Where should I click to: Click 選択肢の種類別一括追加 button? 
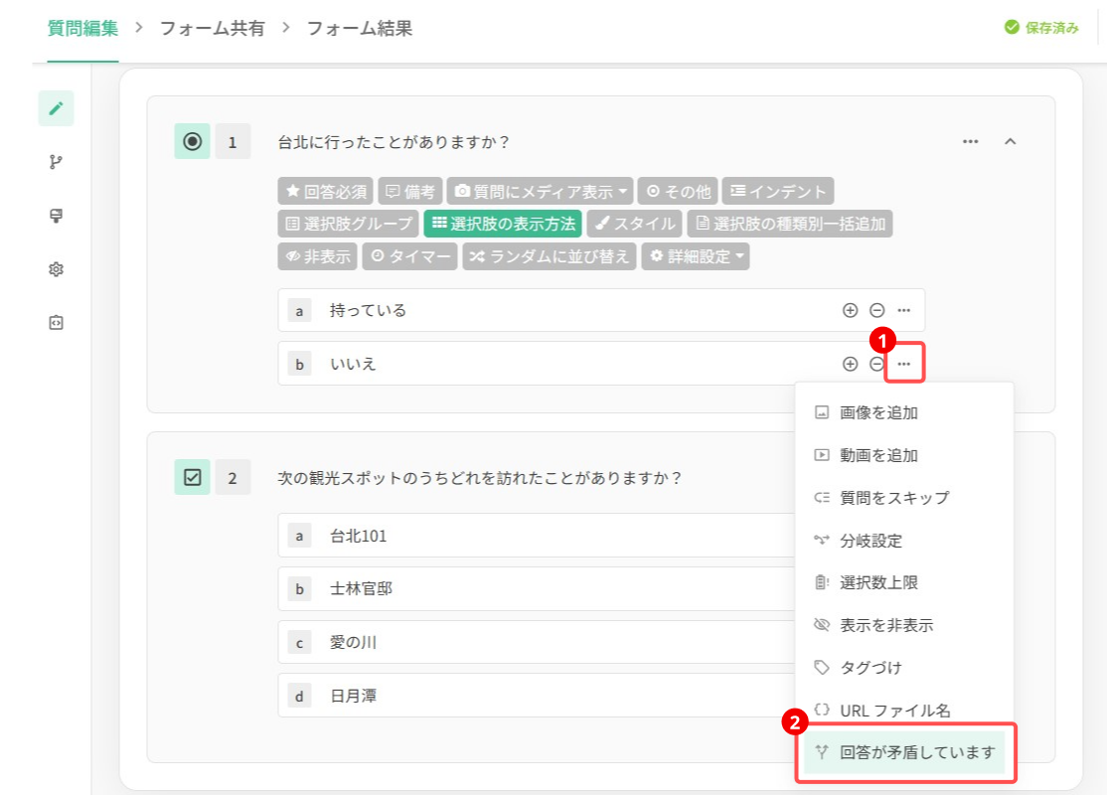[790, 224]
